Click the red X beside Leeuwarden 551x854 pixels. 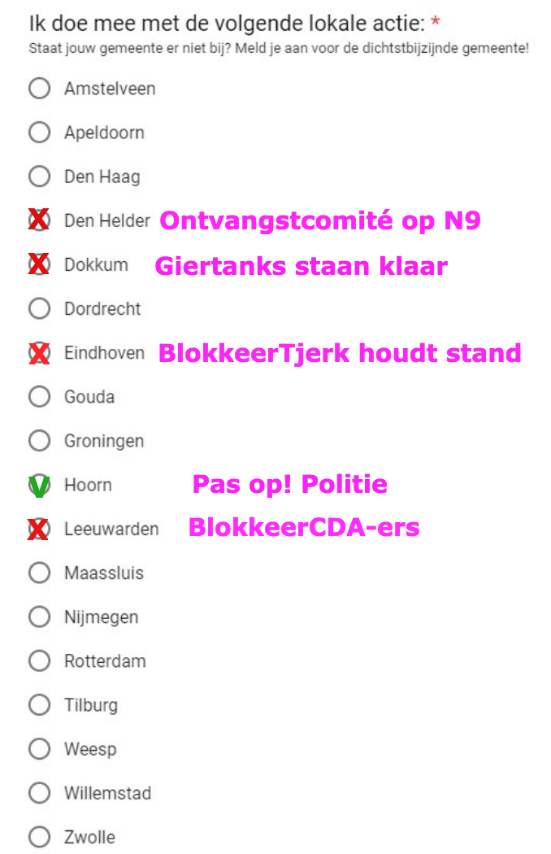coord(39,528)
